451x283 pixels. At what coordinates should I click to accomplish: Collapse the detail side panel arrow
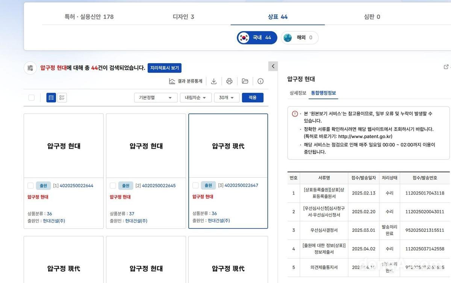pyautogui.click(x=273, y=66)
